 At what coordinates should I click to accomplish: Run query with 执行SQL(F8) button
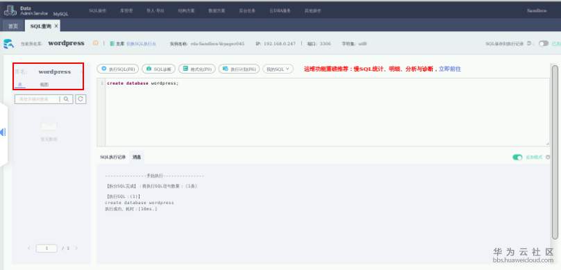118,69
